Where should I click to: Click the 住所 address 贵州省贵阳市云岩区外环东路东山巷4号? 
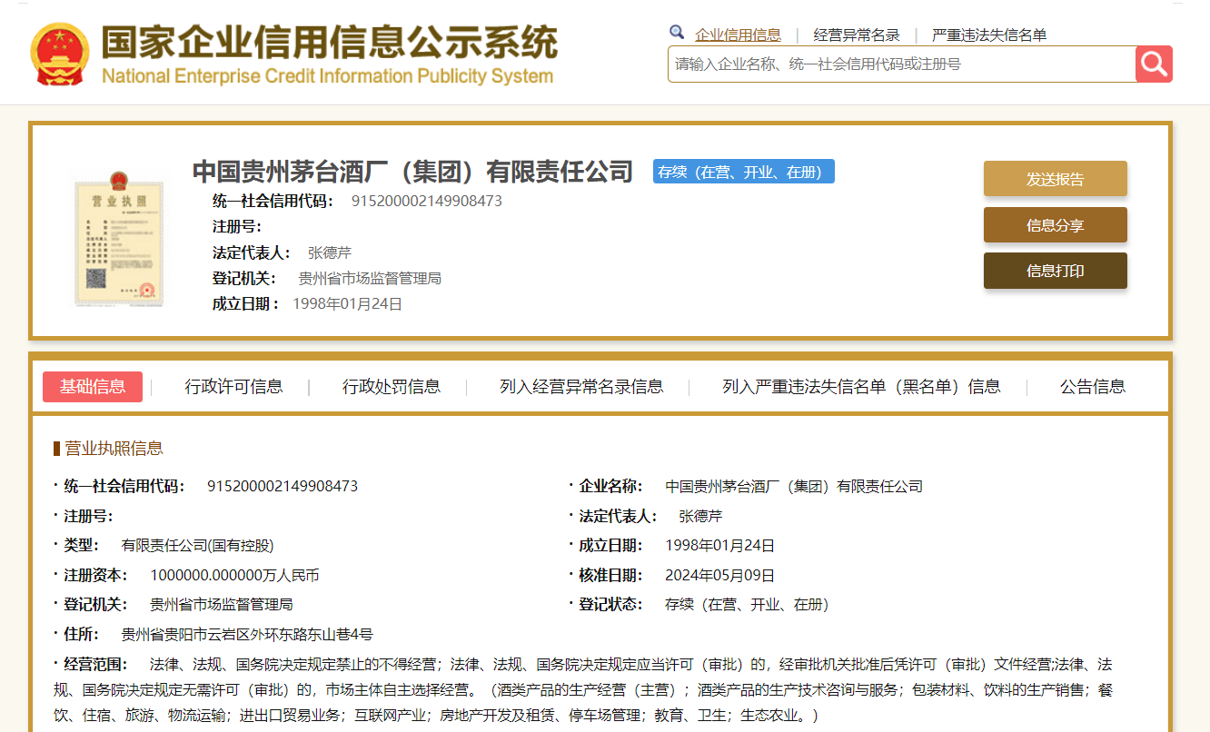tap(247, 634)
